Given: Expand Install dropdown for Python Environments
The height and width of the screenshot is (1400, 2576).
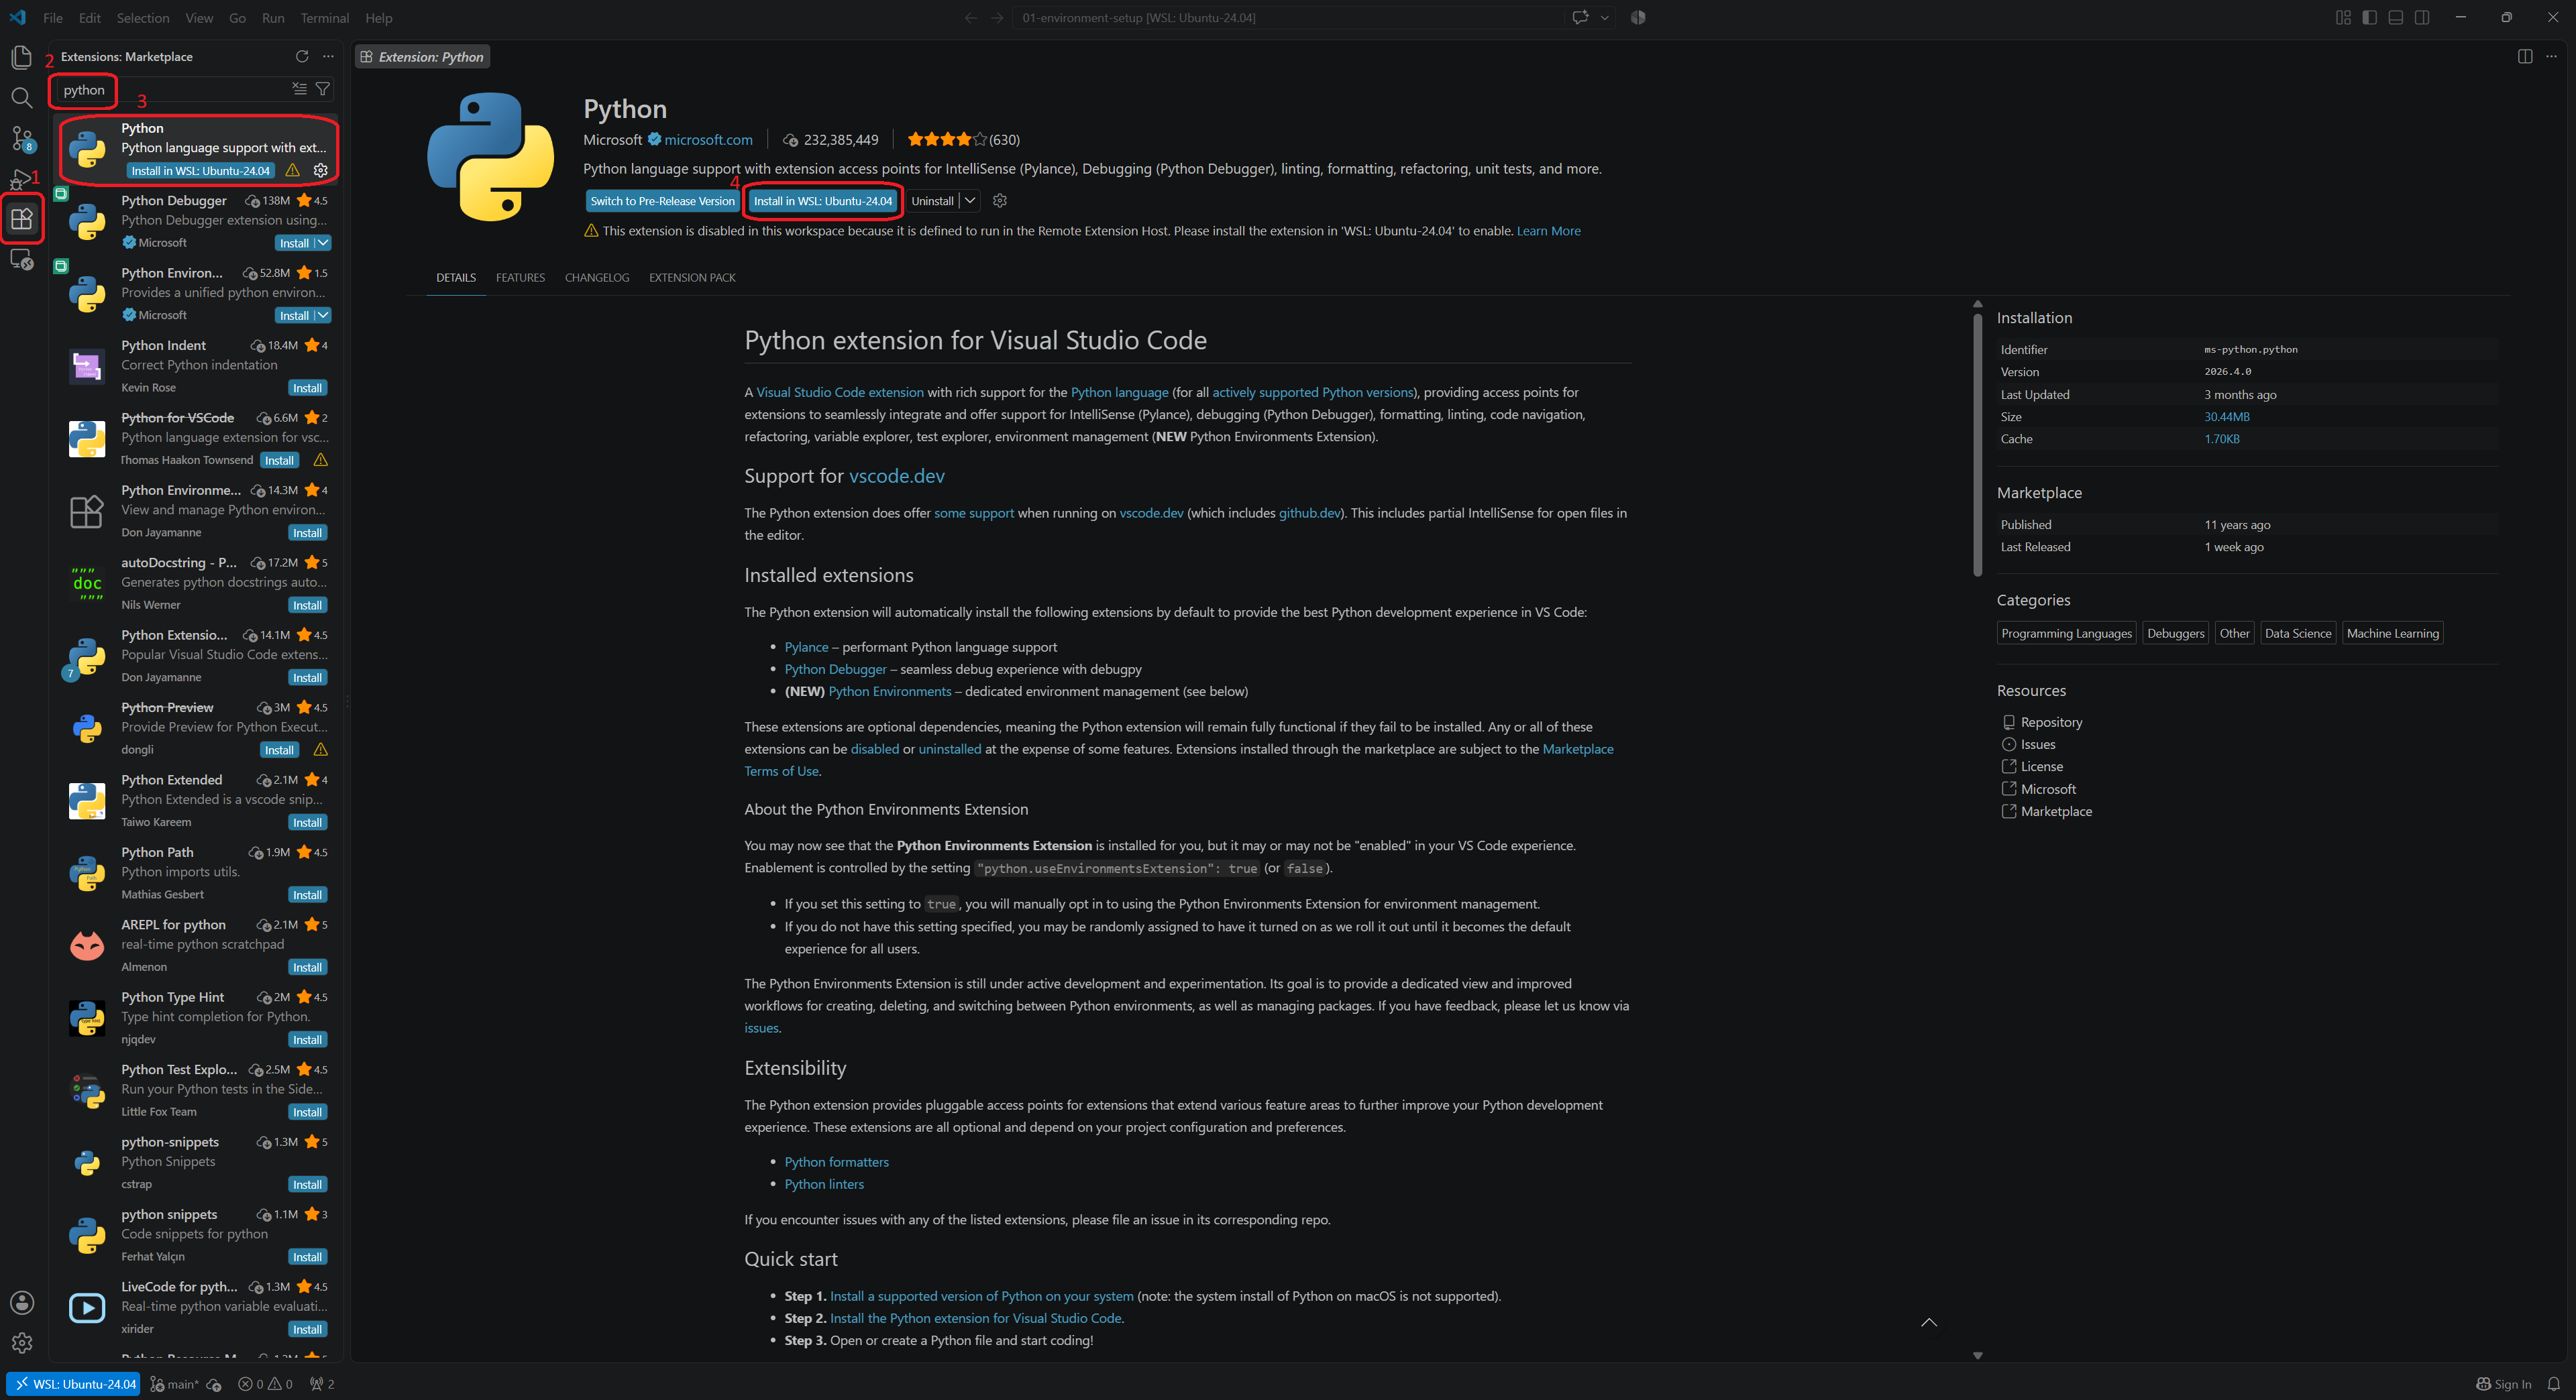Looking at the screenshot, I should click(323, 316).
